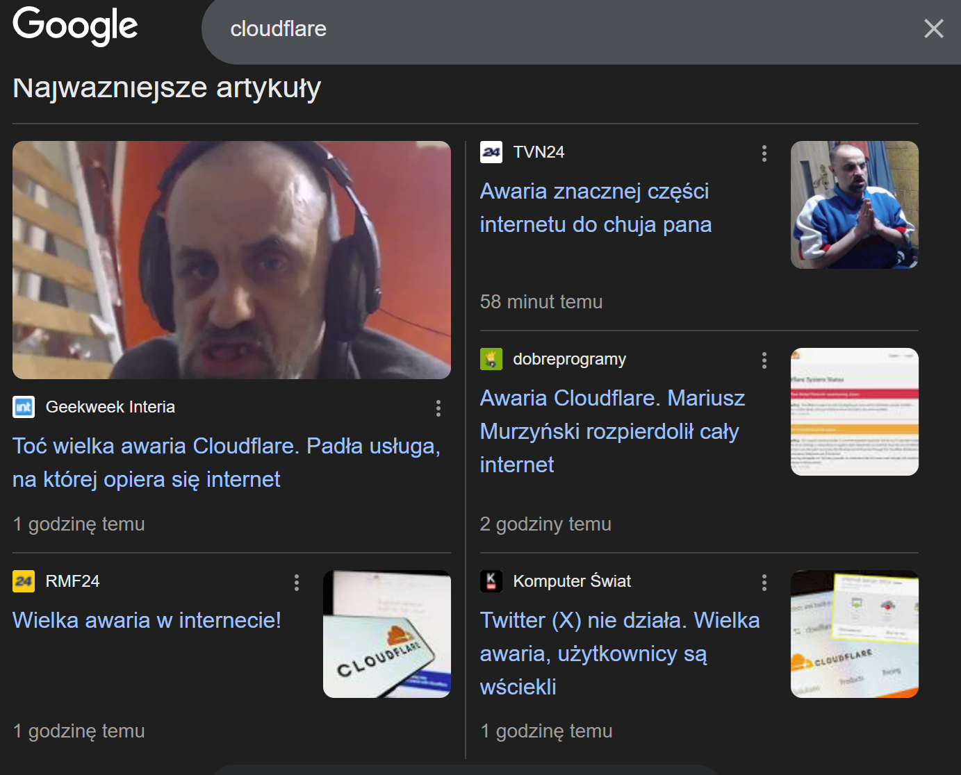The image size is (961, 775).
Task: Click the Geekweek Interia source icon
Action: (24, 407)
